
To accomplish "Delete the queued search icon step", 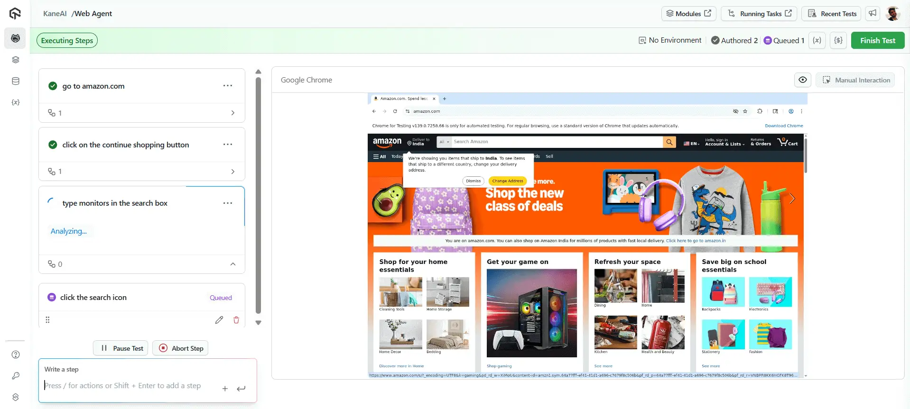I will (x=236, y=320).
